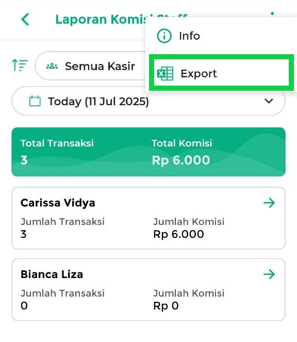Click the three-dot overflow menu icon
Image resolution: width=297 pixels, height=342 pixels.
pyautogui.click(x=272, y=14)
